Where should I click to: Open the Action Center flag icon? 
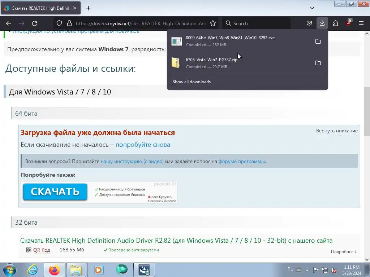pos(316,270)
